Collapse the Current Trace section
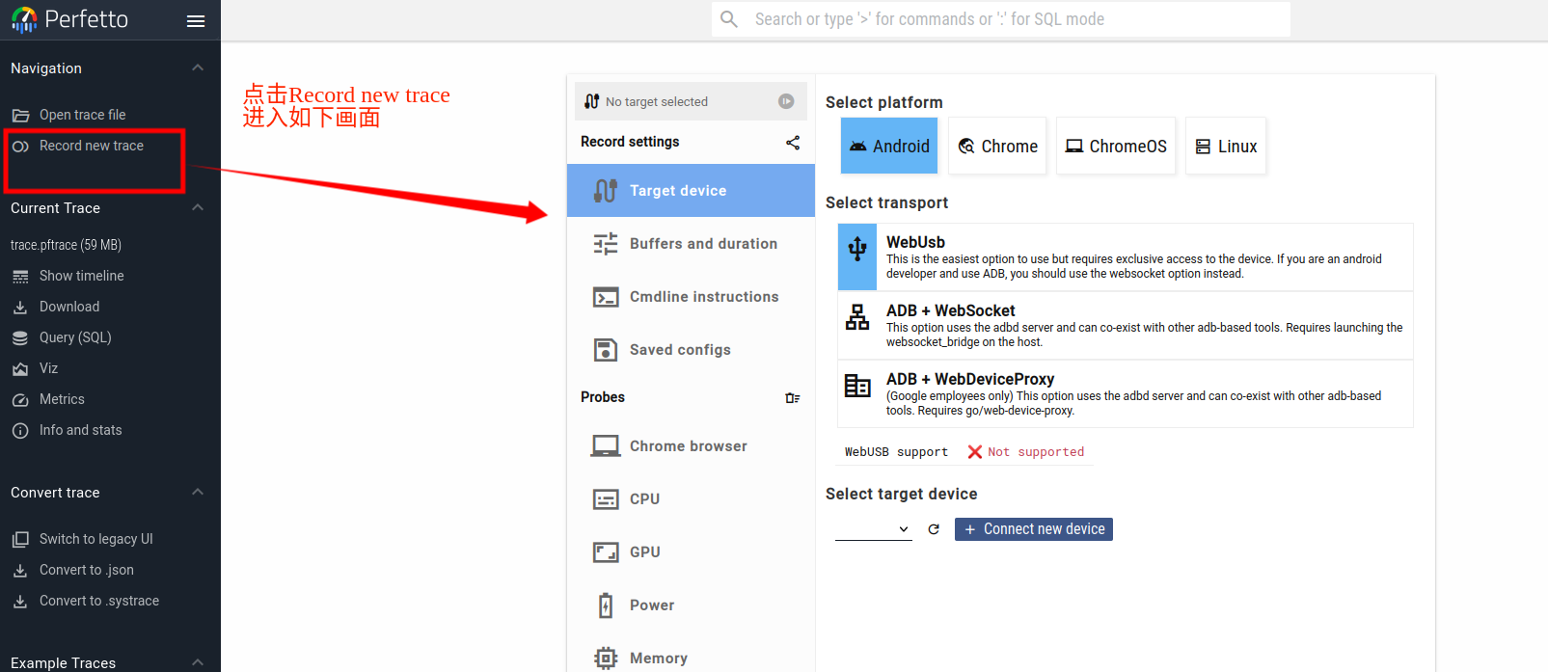The image size is (1548, 672). click(198, 207)
